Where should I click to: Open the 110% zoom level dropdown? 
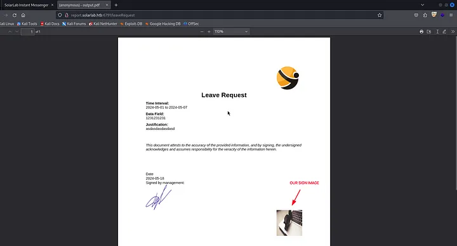tap(231, 32)
